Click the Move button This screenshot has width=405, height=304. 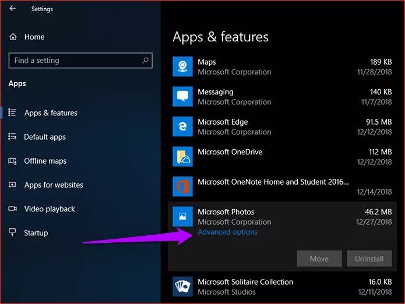319,259
